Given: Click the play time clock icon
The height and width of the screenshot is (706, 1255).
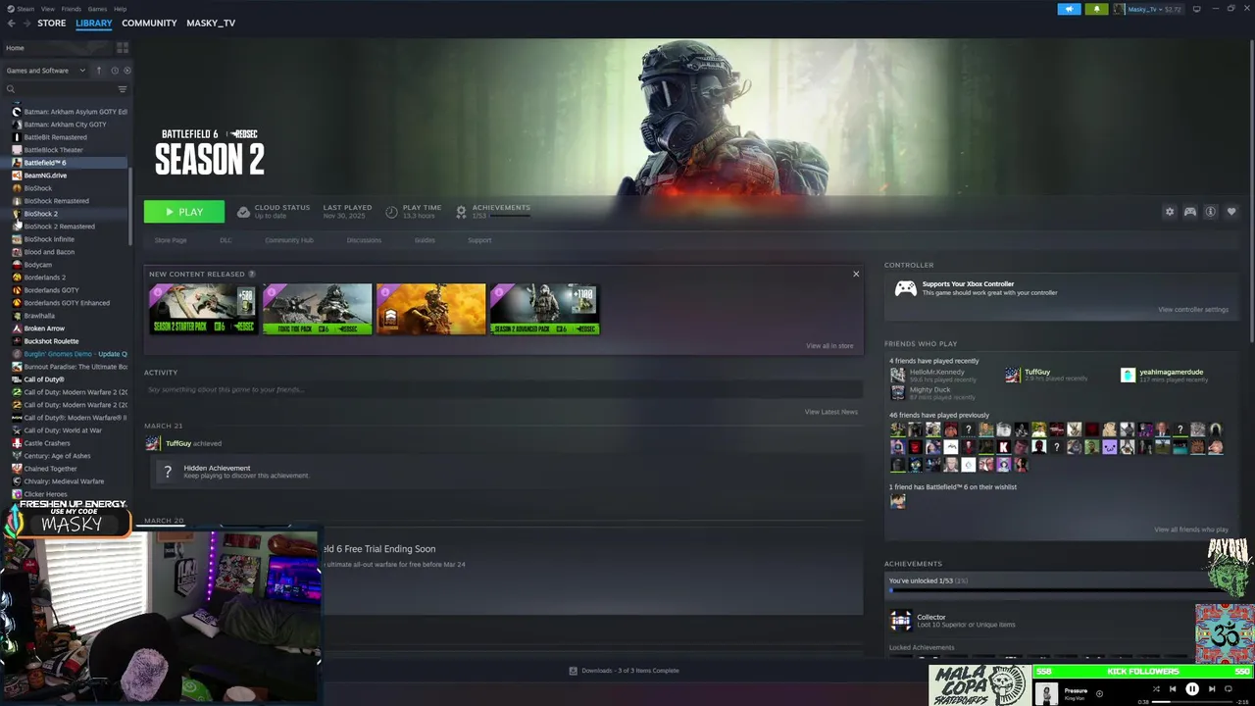Looking at the screenshot, I should pos(391,212).
